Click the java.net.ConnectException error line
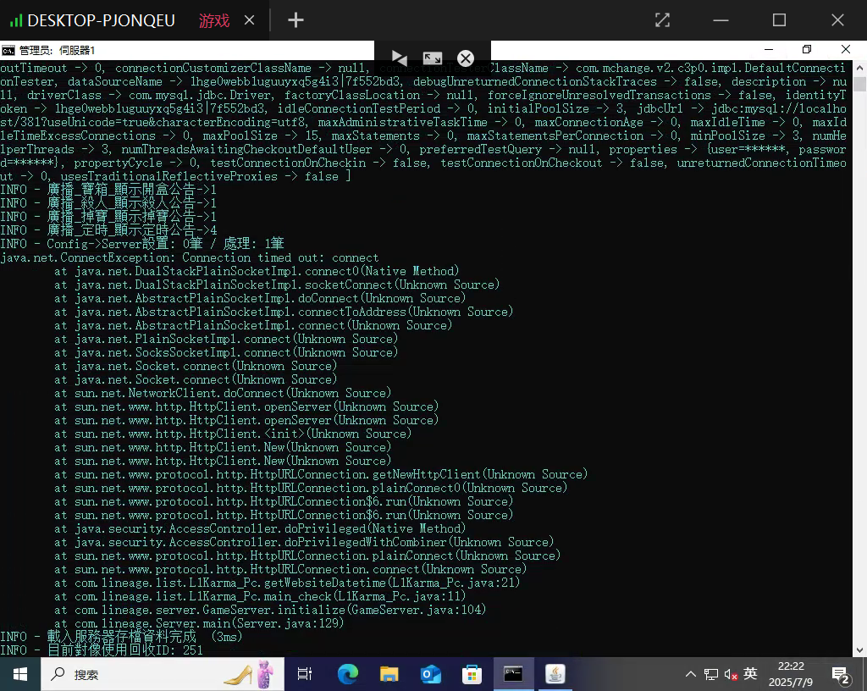The height and width of the screenshot is (691, 867). (x=190, y=257)
